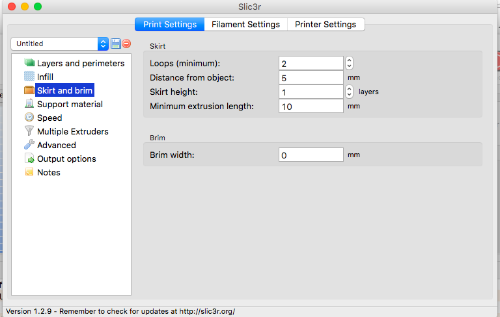Close the Slic3r window with red button
This screenshot has width=500, height=317.
(12, 6)
